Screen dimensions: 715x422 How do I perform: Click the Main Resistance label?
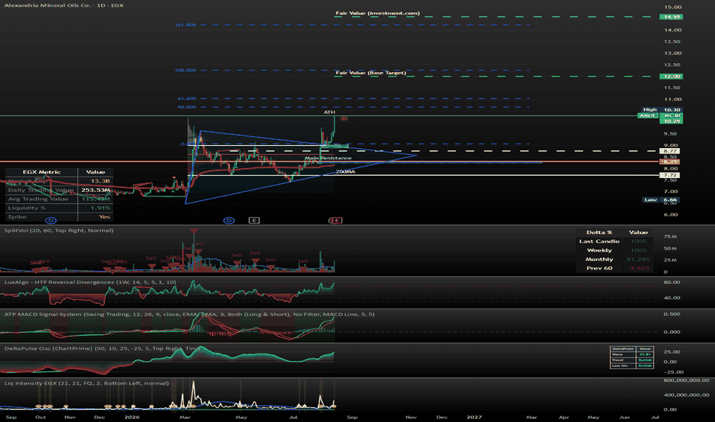(328, 158)
